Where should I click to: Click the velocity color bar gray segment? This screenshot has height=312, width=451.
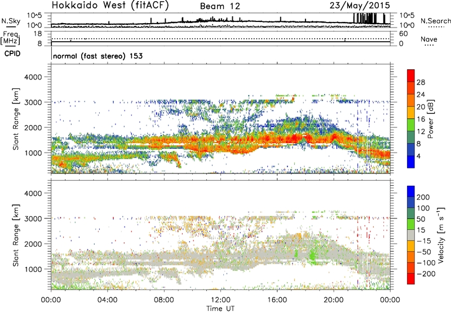tap(411, 235)
